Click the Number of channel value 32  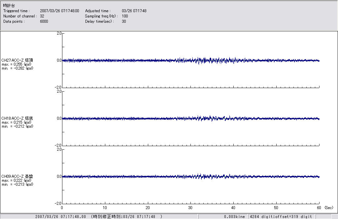[x=42, y=16]
